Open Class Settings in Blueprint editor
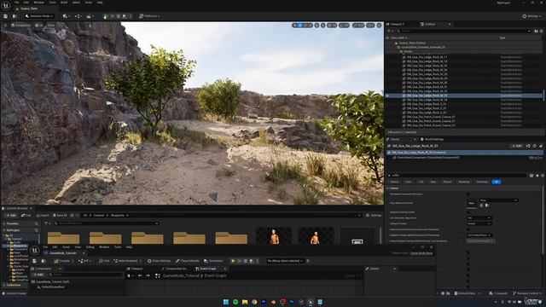 pos(160,261)
